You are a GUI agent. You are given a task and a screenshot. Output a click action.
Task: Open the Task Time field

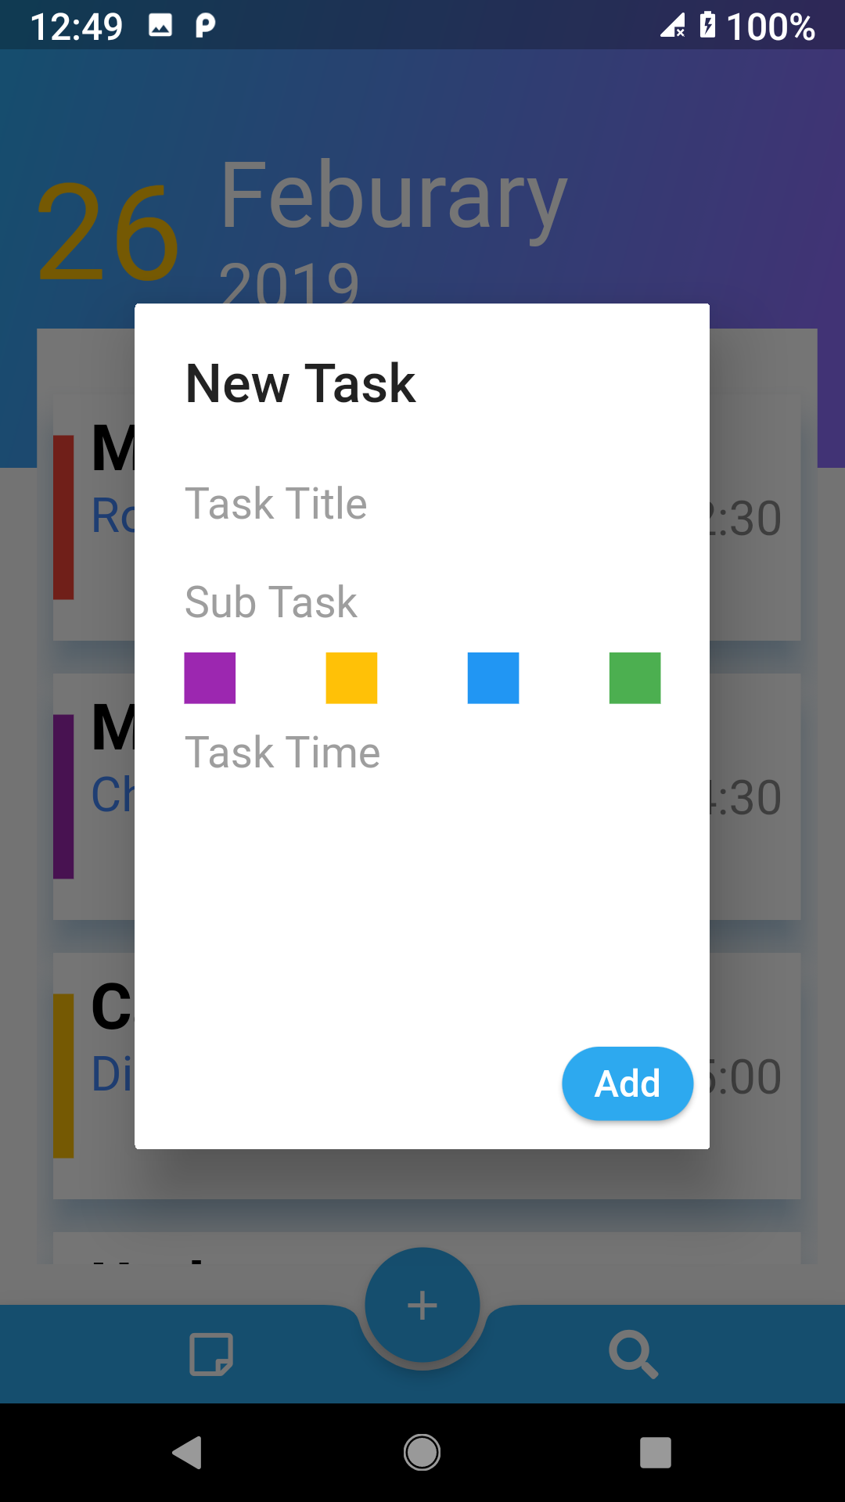coord(422,753)
